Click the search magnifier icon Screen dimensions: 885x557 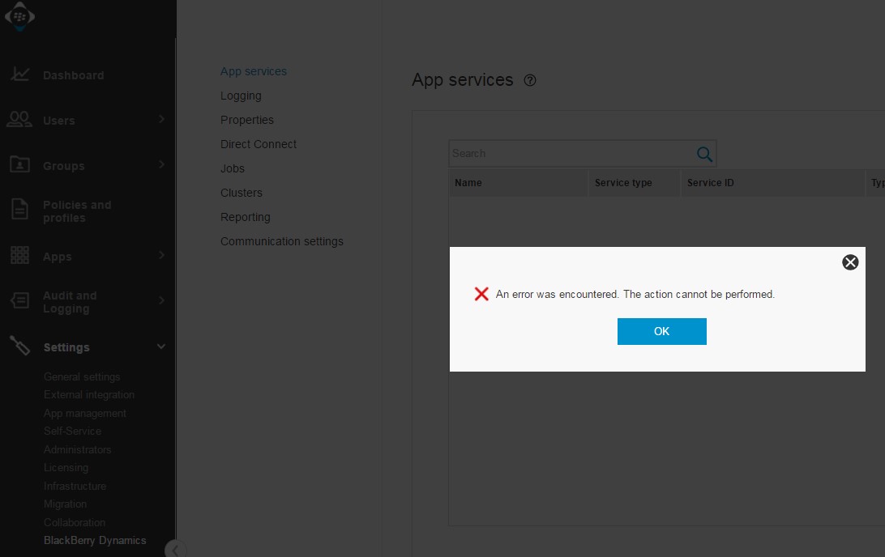pyautogui.click(x=704, y=154)
